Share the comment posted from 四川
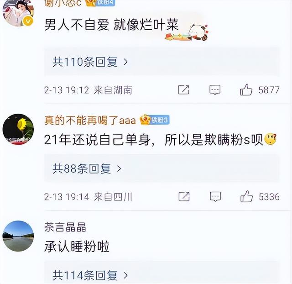 [x=184, y=197]
